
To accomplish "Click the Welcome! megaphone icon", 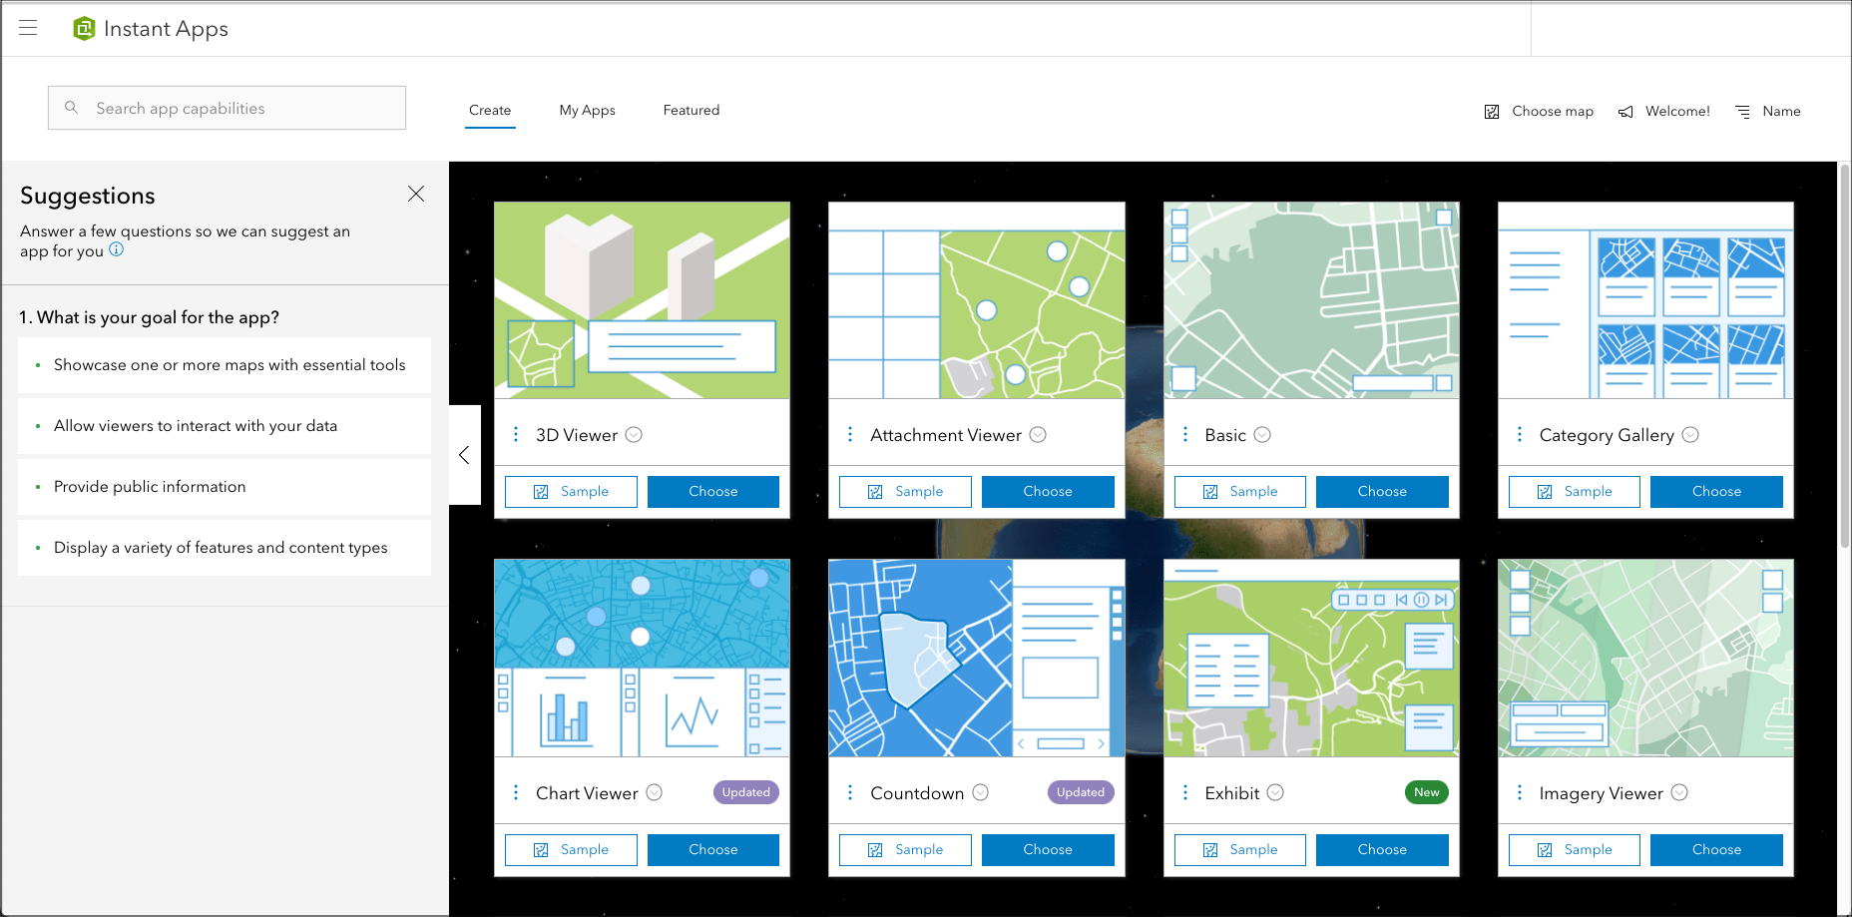I will 1626,111.
